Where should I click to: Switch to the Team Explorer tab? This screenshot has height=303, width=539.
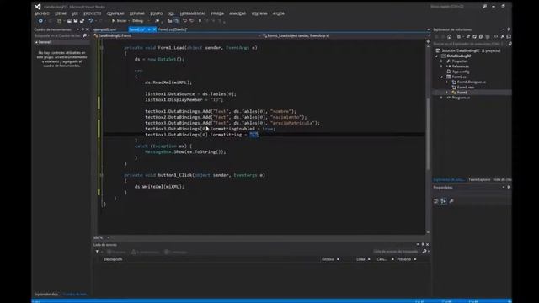point(479,179)
